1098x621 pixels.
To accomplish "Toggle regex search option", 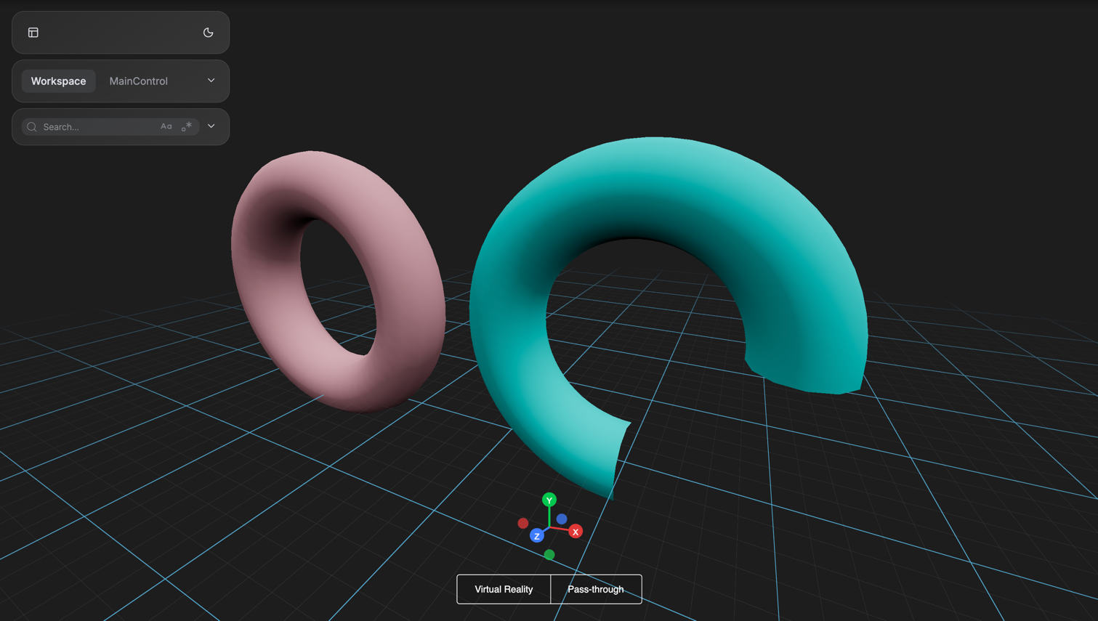I will (187, 126).
